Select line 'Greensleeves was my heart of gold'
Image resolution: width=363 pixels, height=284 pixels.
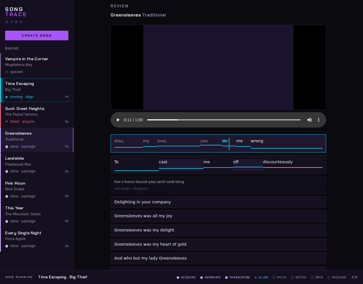coord(218,244)
